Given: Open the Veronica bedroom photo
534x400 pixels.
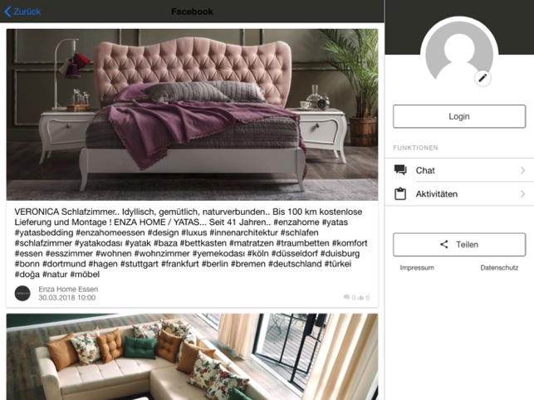Looking at the screenshot, I should point(192,115).
